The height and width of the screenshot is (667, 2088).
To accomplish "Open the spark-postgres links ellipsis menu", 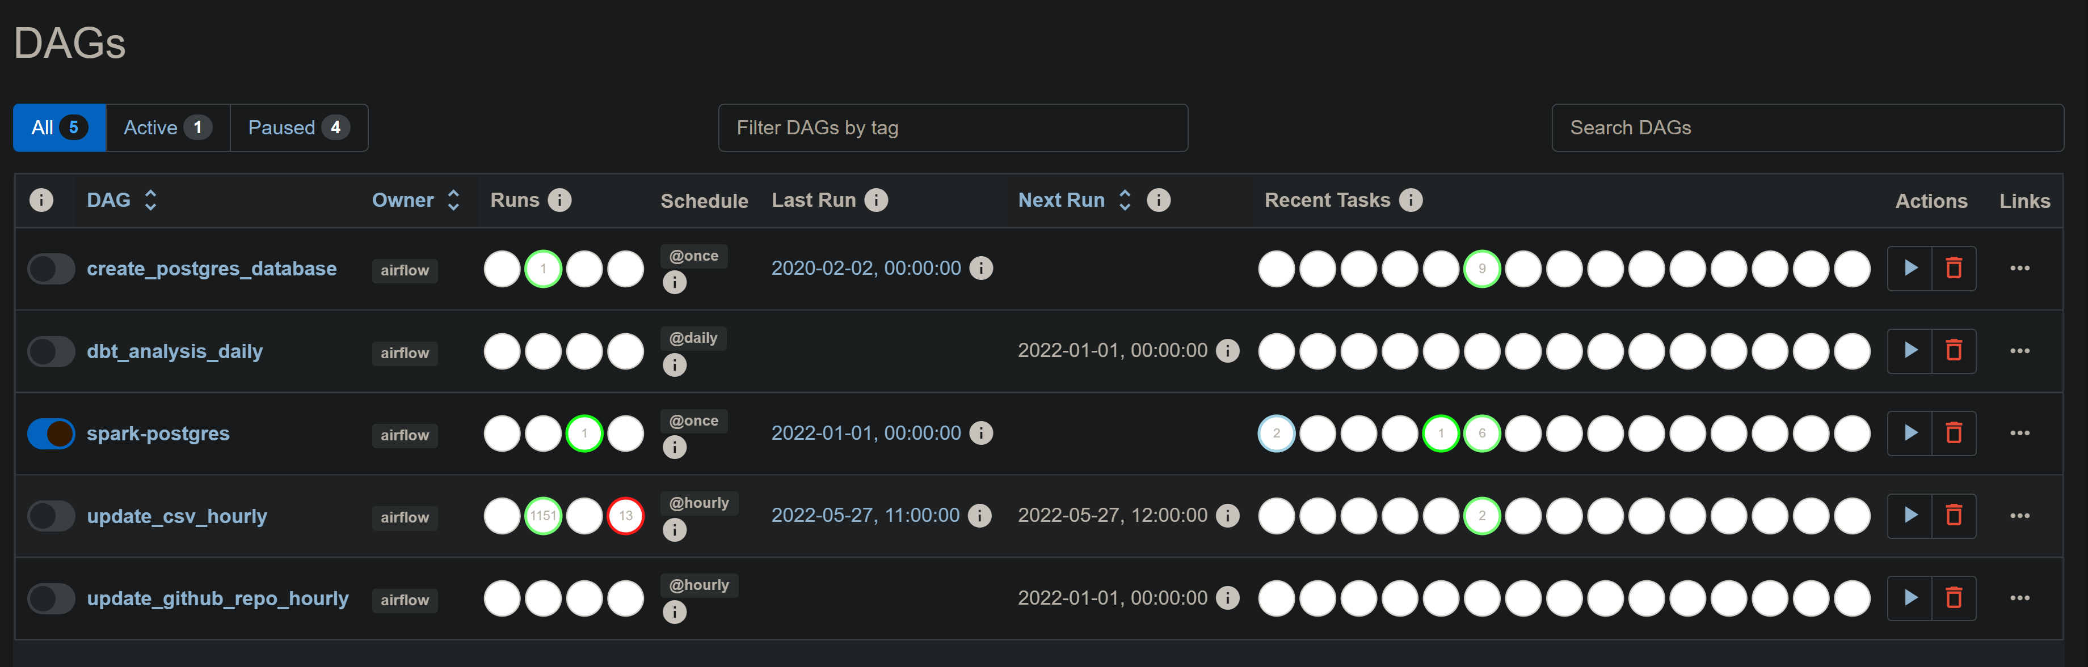I will pyautogui.click(x=2019, y=433).
